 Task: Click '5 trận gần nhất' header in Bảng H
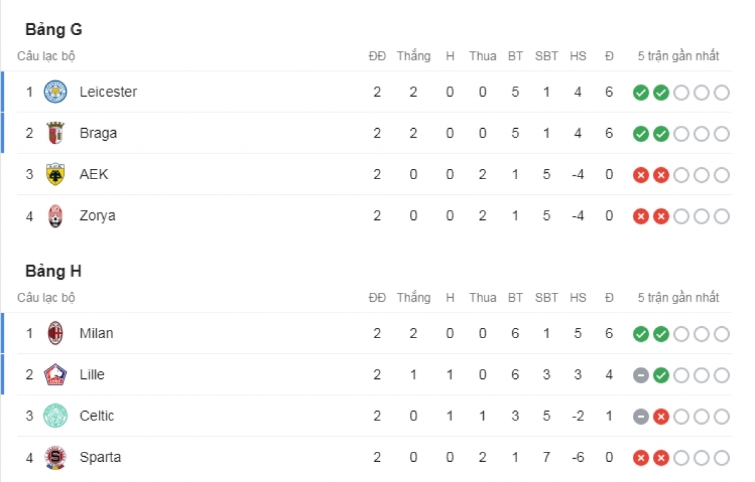[678, 298]
